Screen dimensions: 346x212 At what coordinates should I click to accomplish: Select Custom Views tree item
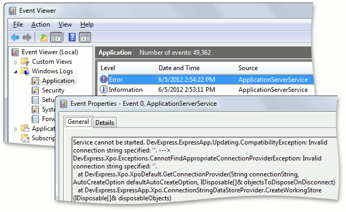(x=52, y=62)
